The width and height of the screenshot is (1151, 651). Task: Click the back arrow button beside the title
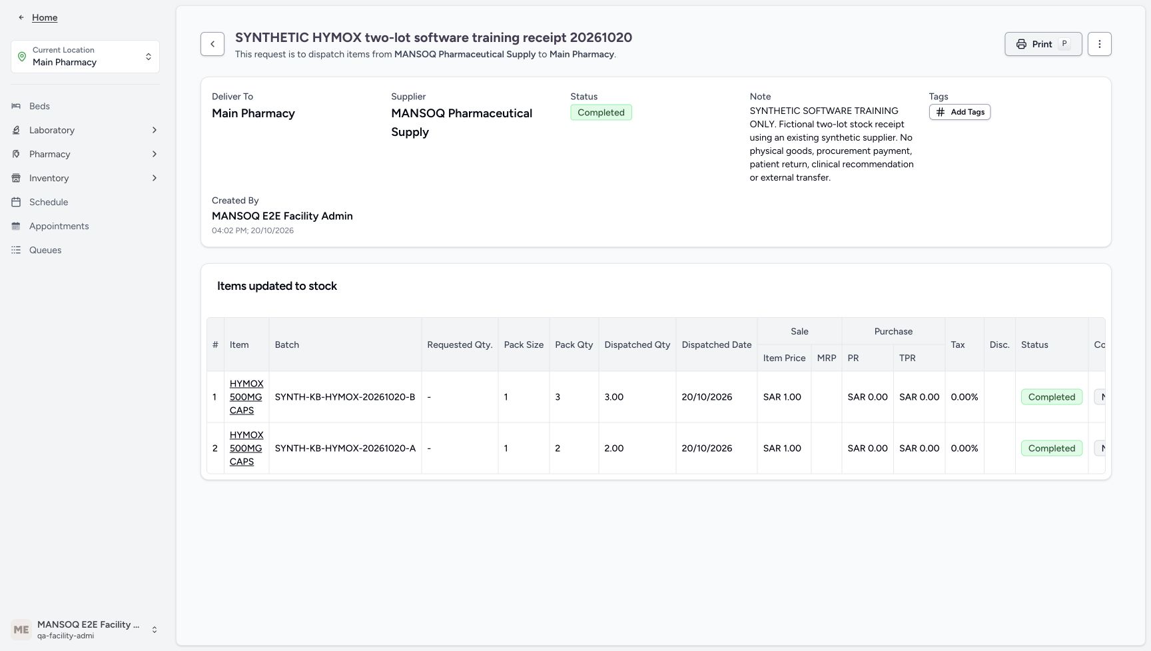[x=212, y=44]
